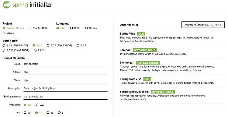Screen dimensions: 228x117
Task: Select Java version 20
Action: pos(27,113)
